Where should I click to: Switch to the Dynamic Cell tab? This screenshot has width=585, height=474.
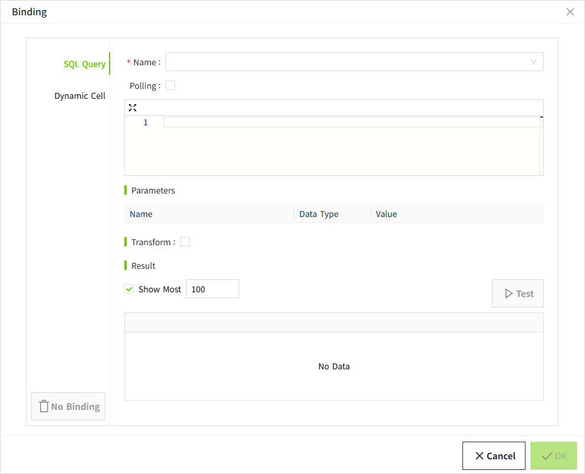(x=80, y=96)
